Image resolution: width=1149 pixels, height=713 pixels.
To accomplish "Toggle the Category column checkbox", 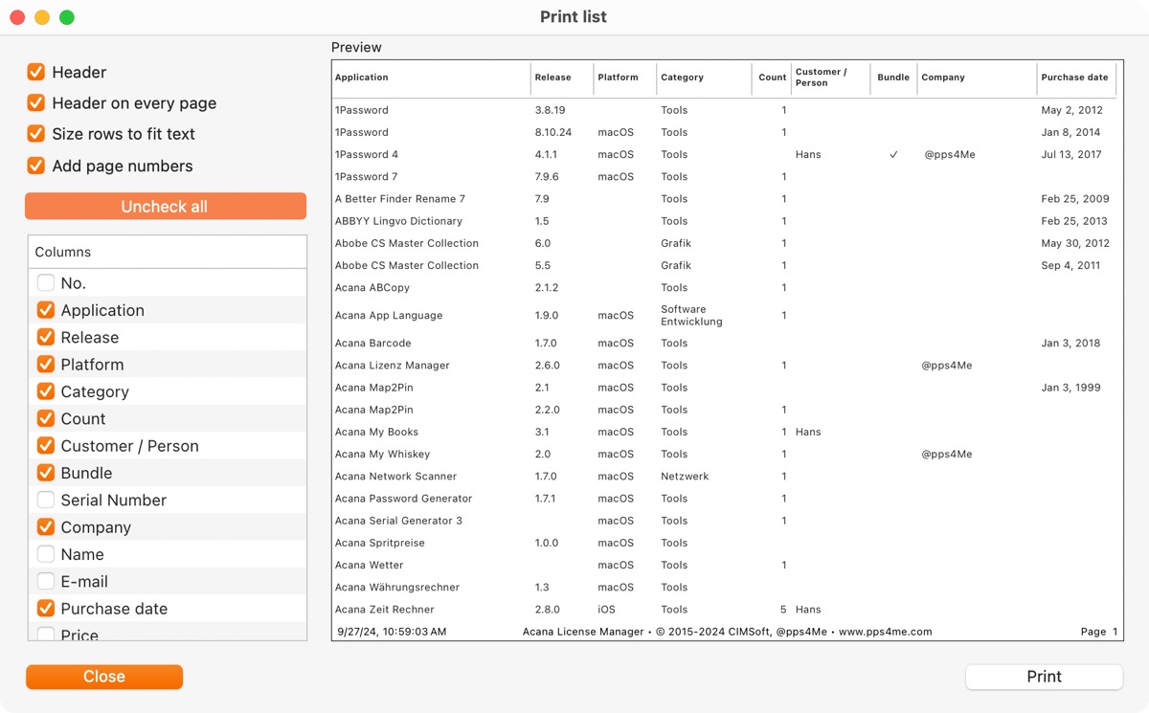I will pos(46,391).
